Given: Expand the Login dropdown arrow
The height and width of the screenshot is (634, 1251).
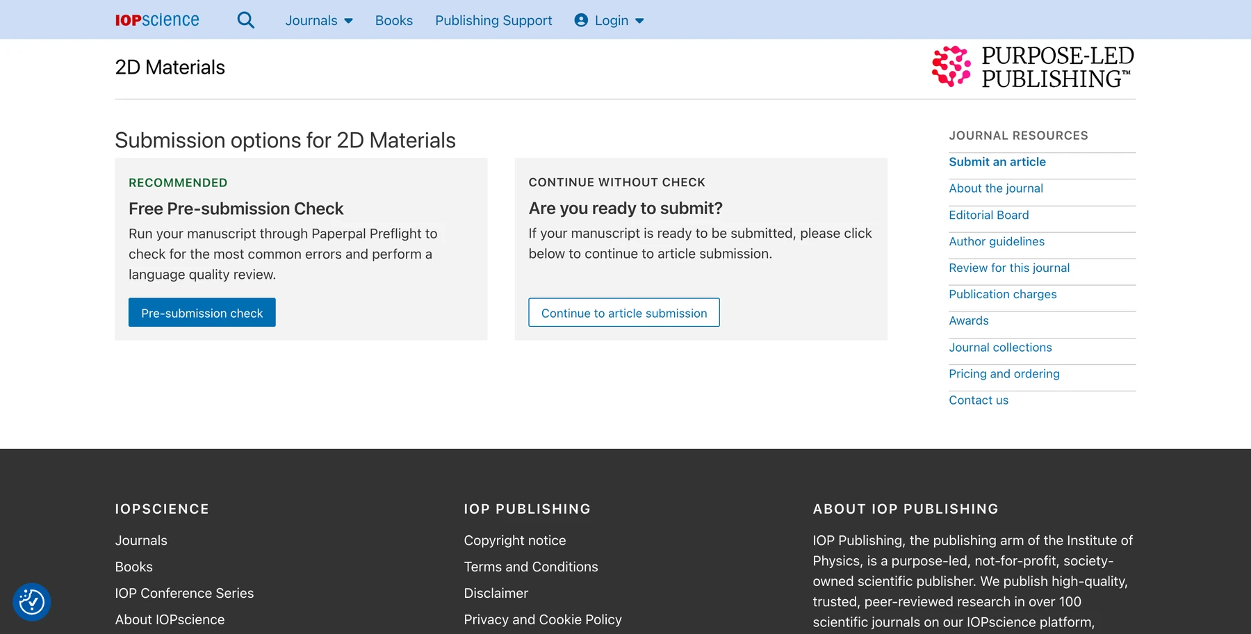Looking at the screenshot, I should [x=639, y=21].
